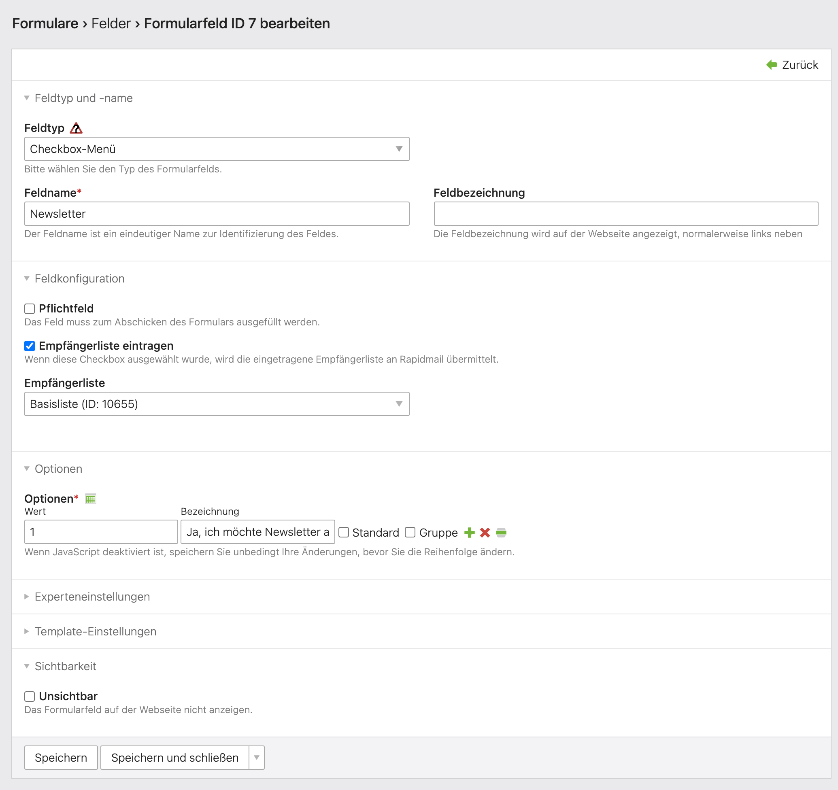Image resolution: width=838 pixels, height=790 pixels.
Task: Uncheck Empfängerliste eintragen checkbox
Action: pos(30,346)
